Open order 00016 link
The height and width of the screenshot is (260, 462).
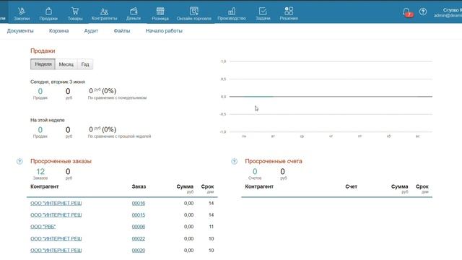click(139, 203)
